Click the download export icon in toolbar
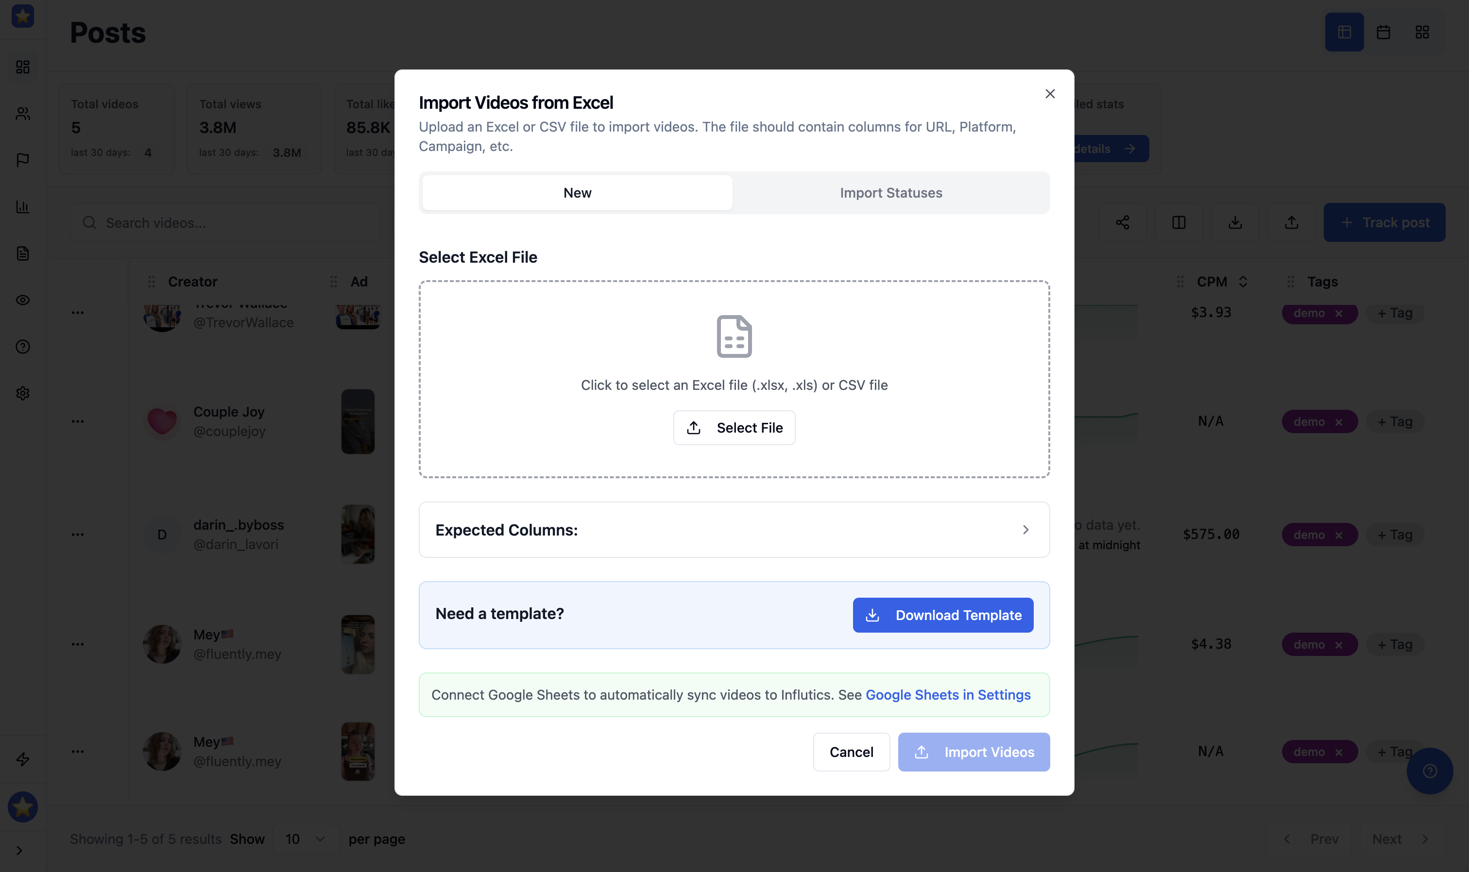Viewport: 1469px width, 872px height. [1235, 223]
